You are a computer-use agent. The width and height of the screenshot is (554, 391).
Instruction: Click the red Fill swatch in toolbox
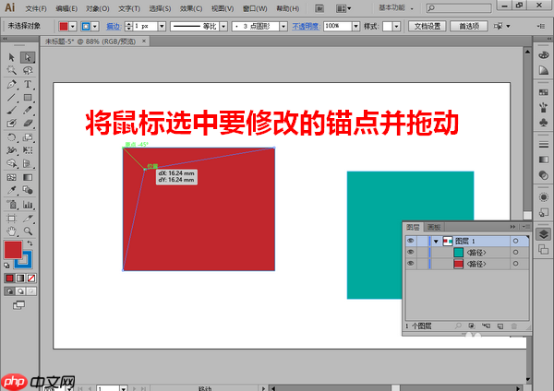[x=13, y=250]
